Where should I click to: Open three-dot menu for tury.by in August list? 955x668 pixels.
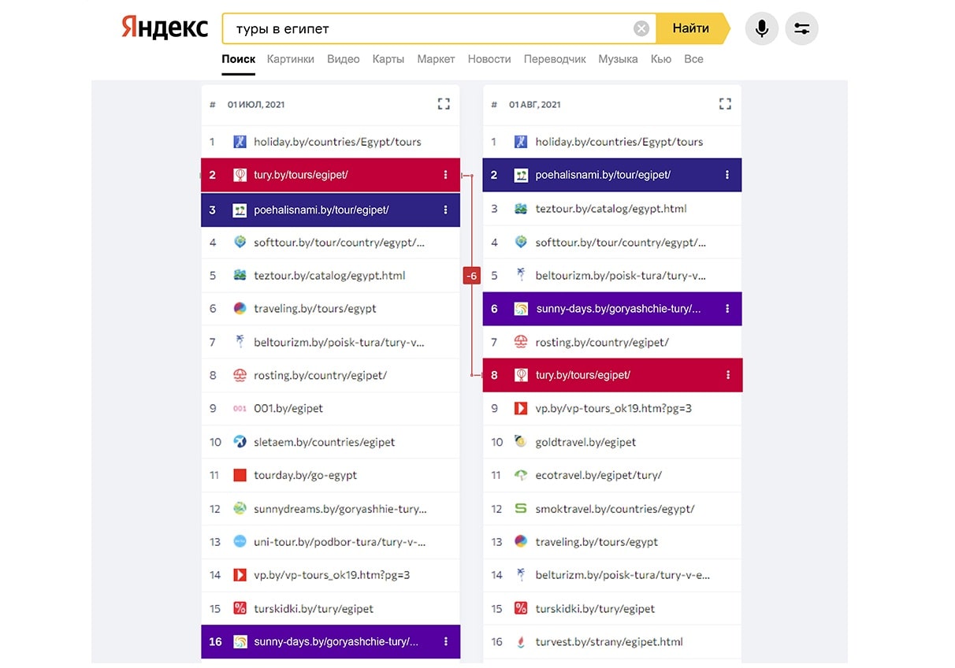pyautogui.click(x=727, y=375)
